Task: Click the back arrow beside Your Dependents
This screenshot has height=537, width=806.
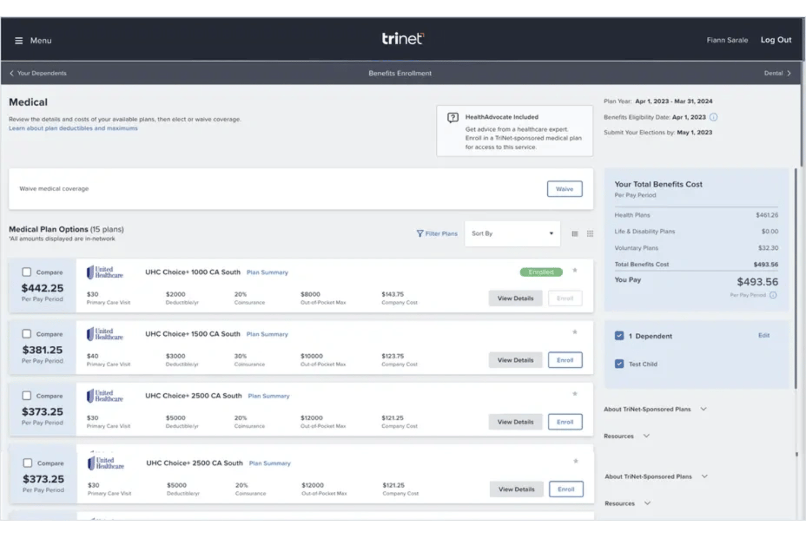Action: [x=11, y=73]
